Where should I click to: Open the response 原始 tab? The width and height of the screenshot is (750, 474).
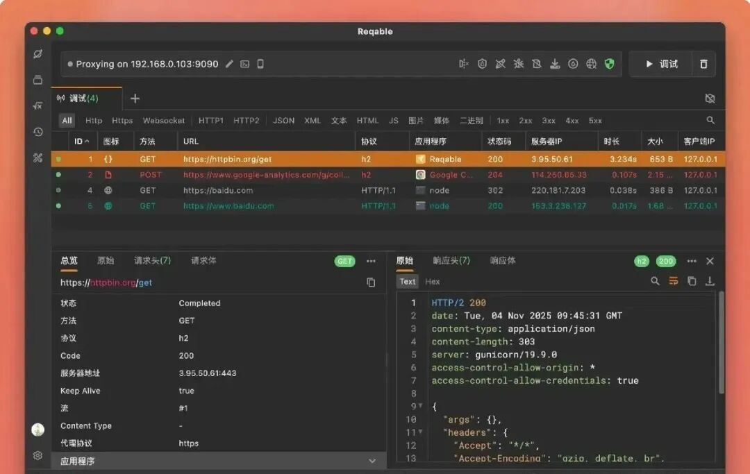click(405, 261)
